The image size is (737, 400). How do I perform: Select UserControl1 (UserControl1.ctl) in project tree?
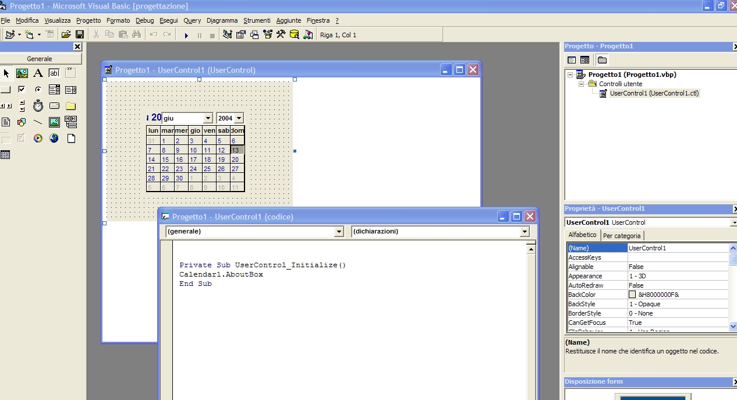(654, 93)
